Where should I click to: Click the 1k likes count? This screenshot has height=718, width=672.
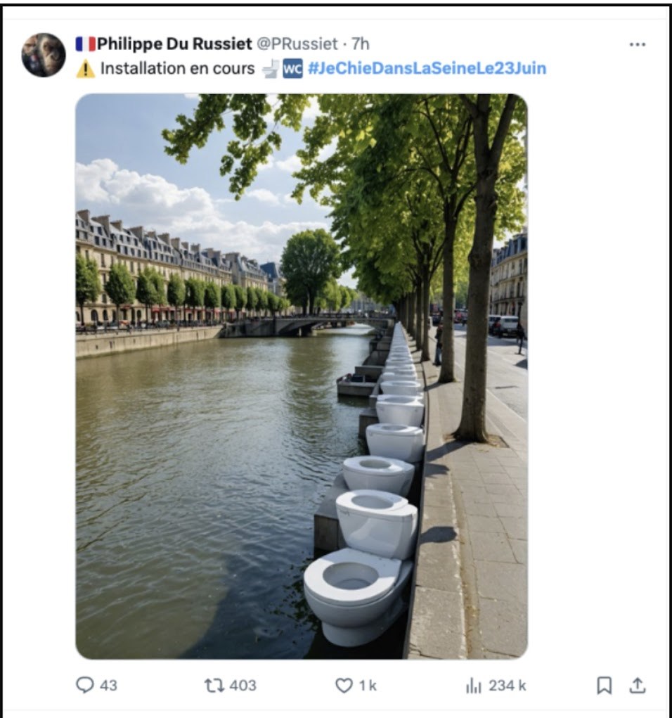pos(368,686)
